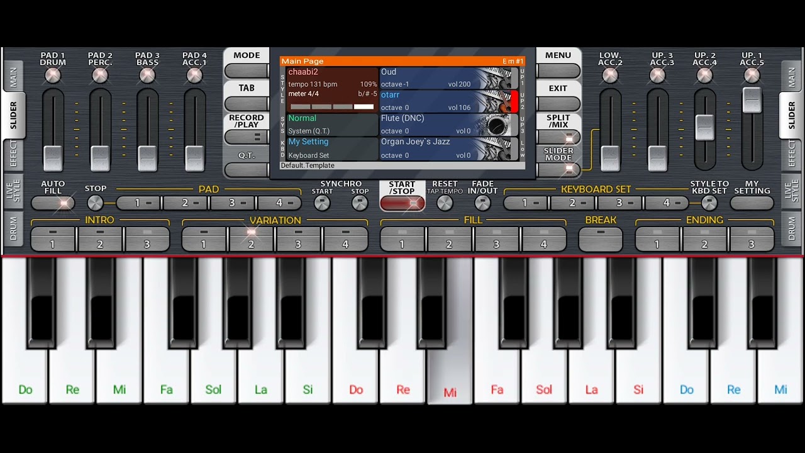Image resolution: width=805 pixels, height=453 pixels.
Task: Select KEYBOARD SET button 4
Action: 667,203
